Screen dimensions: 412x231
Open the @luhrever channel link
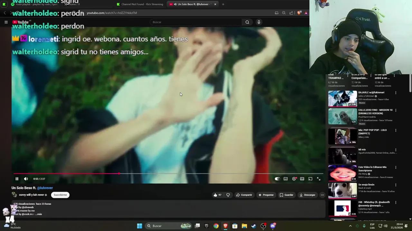tap(45, 188)
